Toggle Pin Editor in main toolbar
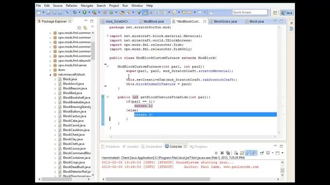330x185 pixels. coord(211,12)
